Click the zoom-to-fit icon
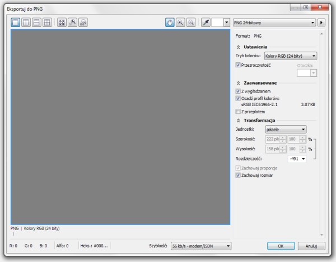 coord(62,22)
